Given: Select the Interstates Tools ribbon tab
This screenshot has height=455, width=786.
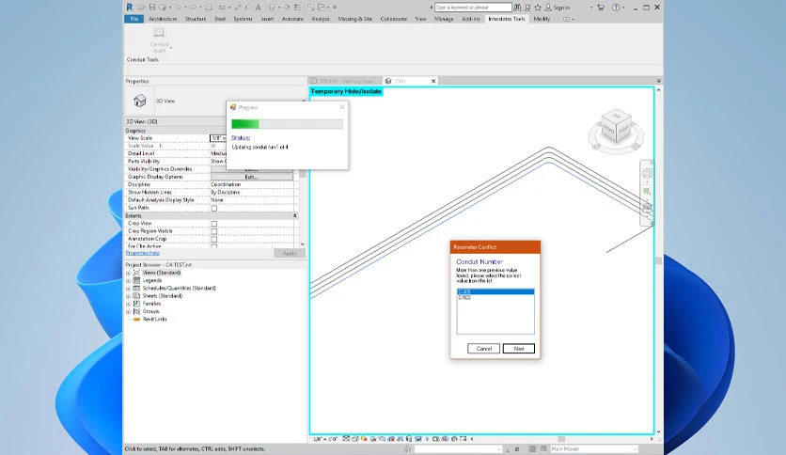Looking at the screenshot, I should (506, 19).
